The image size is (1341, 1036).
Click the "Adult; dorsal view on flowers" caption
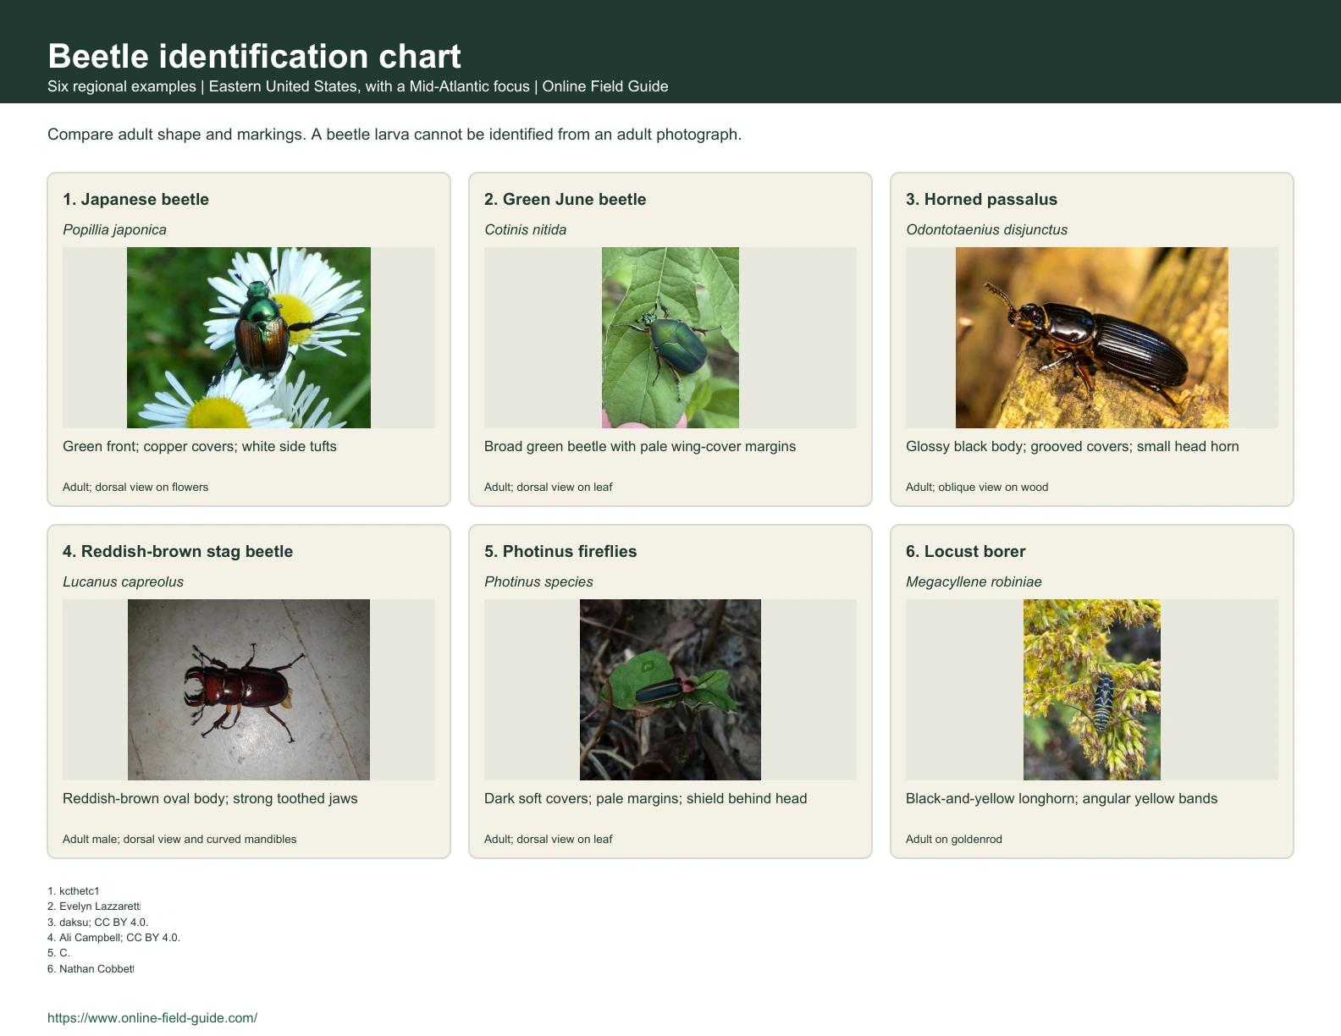pos(135,487)
